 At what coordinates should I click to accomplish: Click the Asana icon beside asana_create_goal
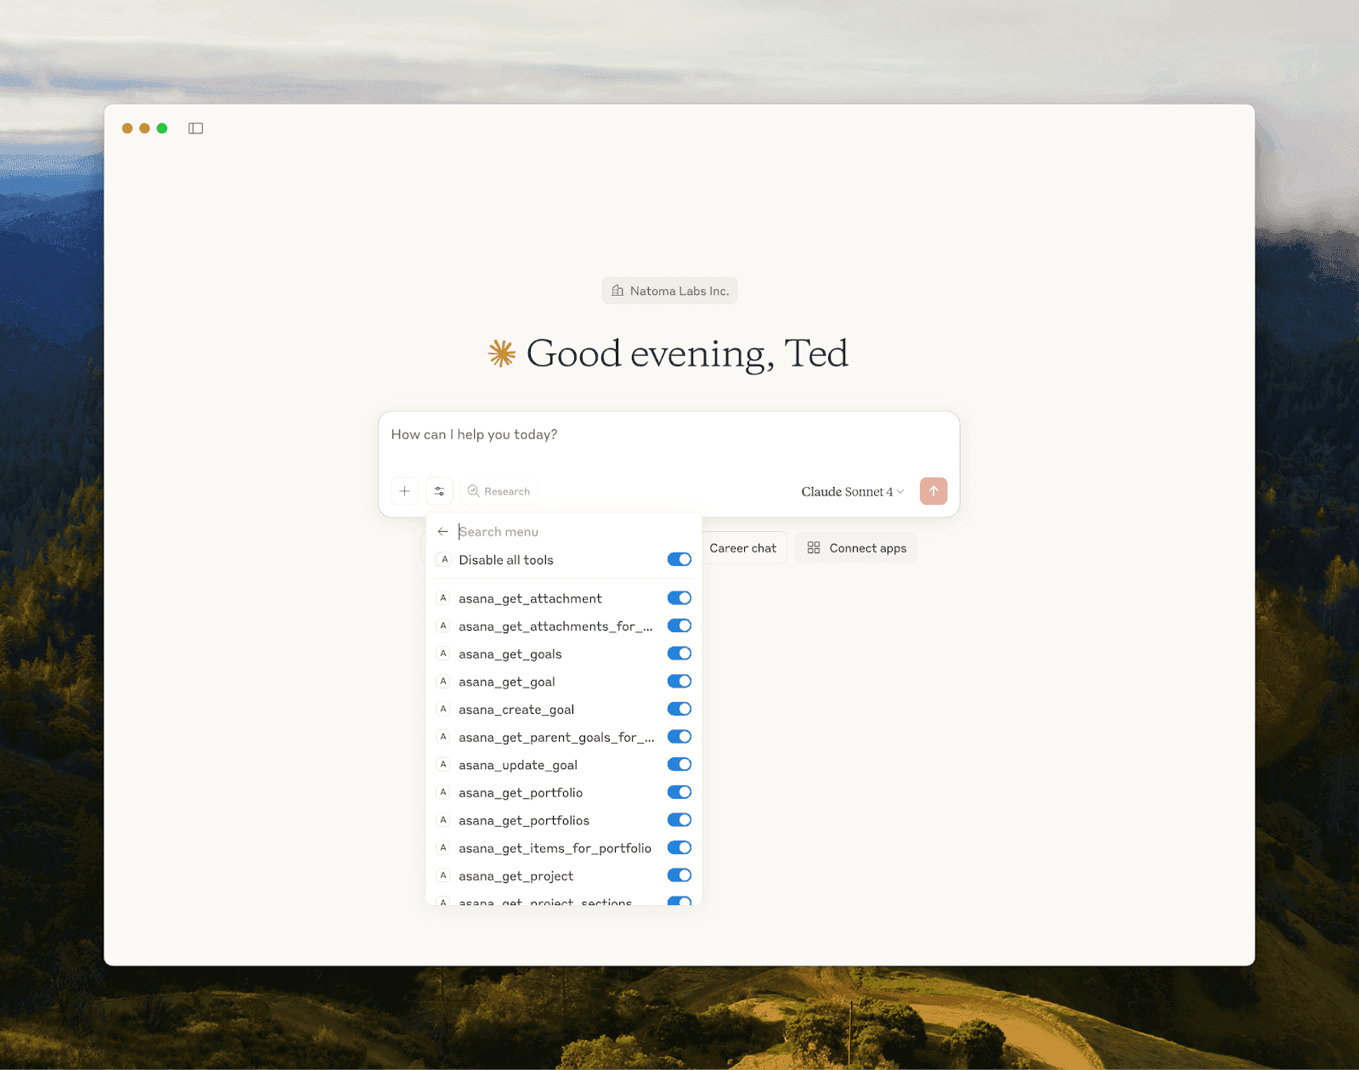(443, 709)
